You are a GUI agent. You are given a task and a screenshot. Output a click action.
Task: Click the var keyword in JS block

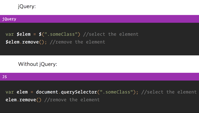[x=10, y=92]
